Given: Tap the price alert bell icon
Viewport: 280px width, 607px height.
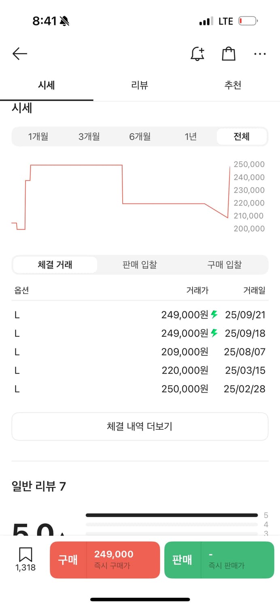Looking at the screenshot, I should [197, 54].
